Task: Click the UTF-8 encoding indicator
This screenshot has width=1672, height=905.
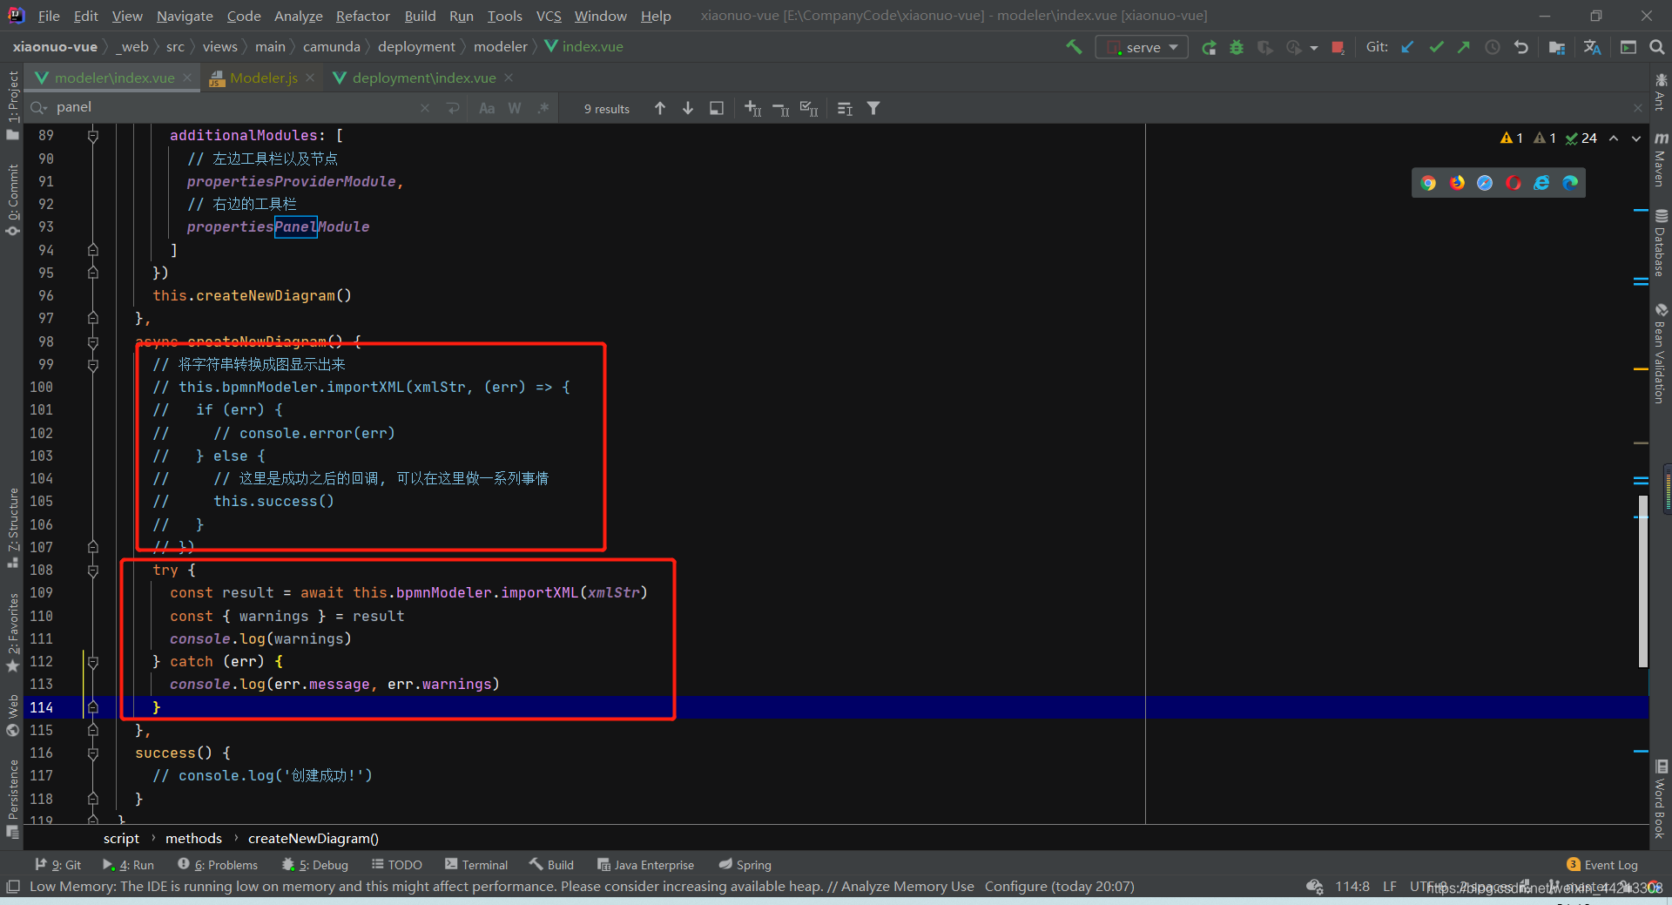Action: click(x=1430, y=887)
